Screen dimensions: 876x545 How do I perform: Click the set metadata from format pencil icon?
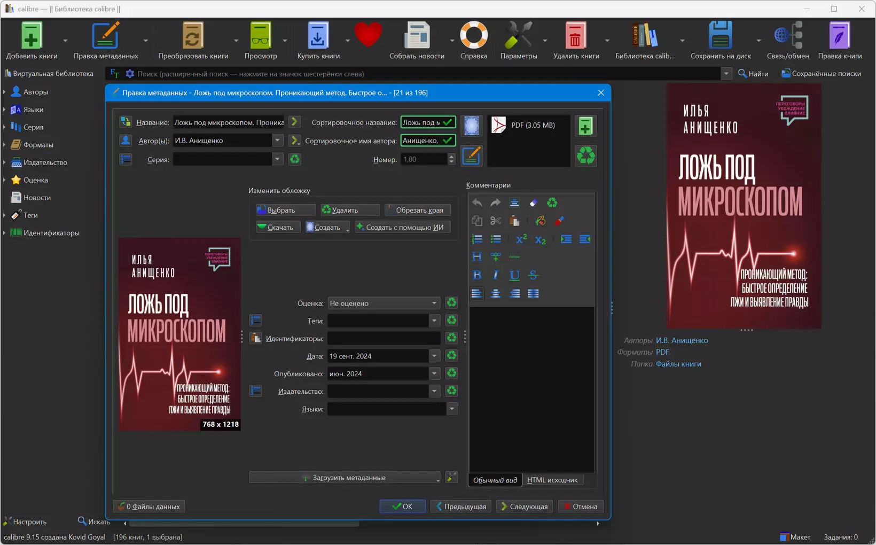471,156
